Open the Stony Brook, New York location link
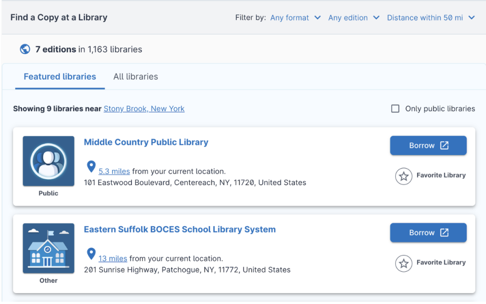This screenshot has height=304, width=486. 144,109
